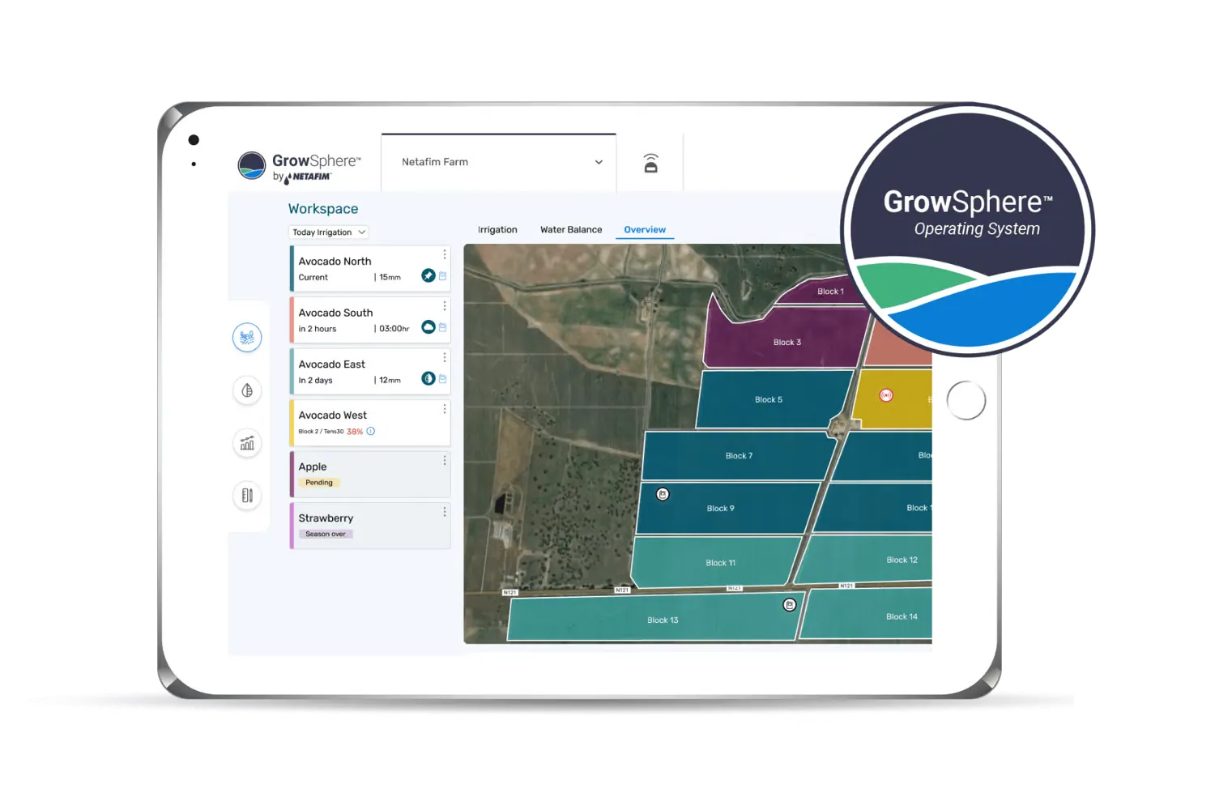Open the note icon on Avocado North
This screenshot has height=797, width=1215.
[443, 276]
